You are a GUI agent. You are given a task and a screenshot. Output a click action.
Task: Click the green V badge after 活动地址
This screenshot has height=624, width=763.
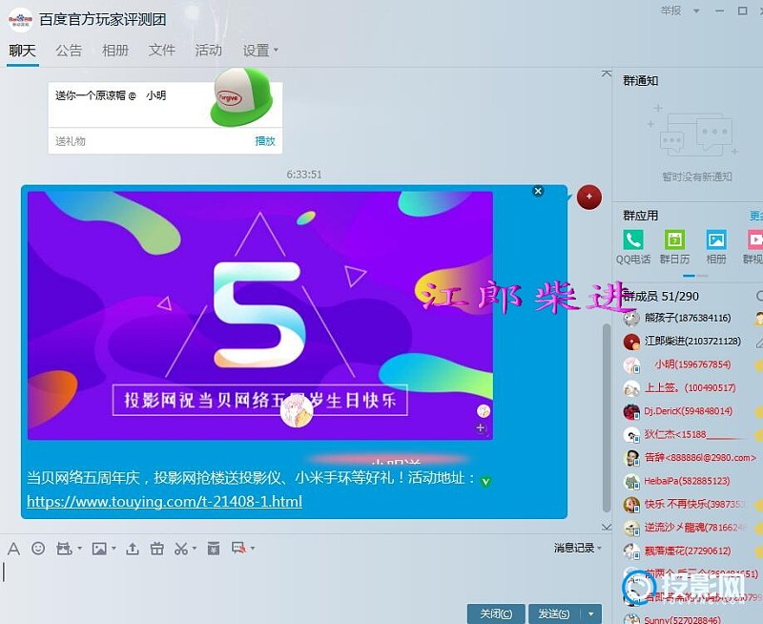click(x=485, y=482)
